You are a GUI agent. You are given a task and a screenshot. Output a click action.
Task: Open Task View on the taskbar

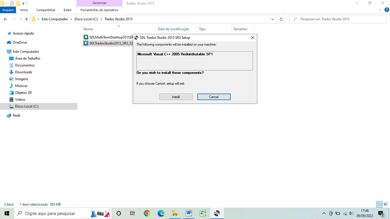point(132,213)
